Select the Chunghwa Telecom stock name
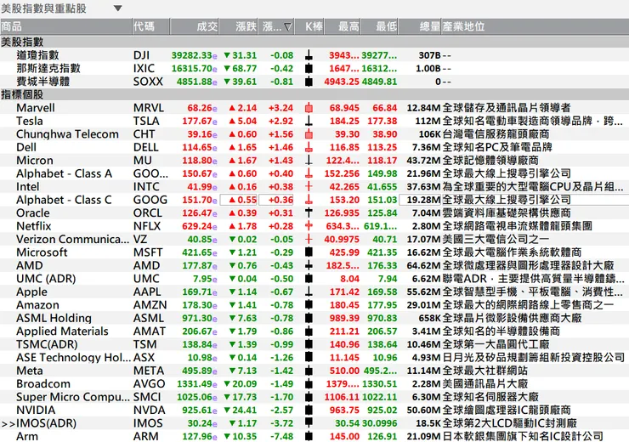 pyautogui.click(x=67, y=134)
